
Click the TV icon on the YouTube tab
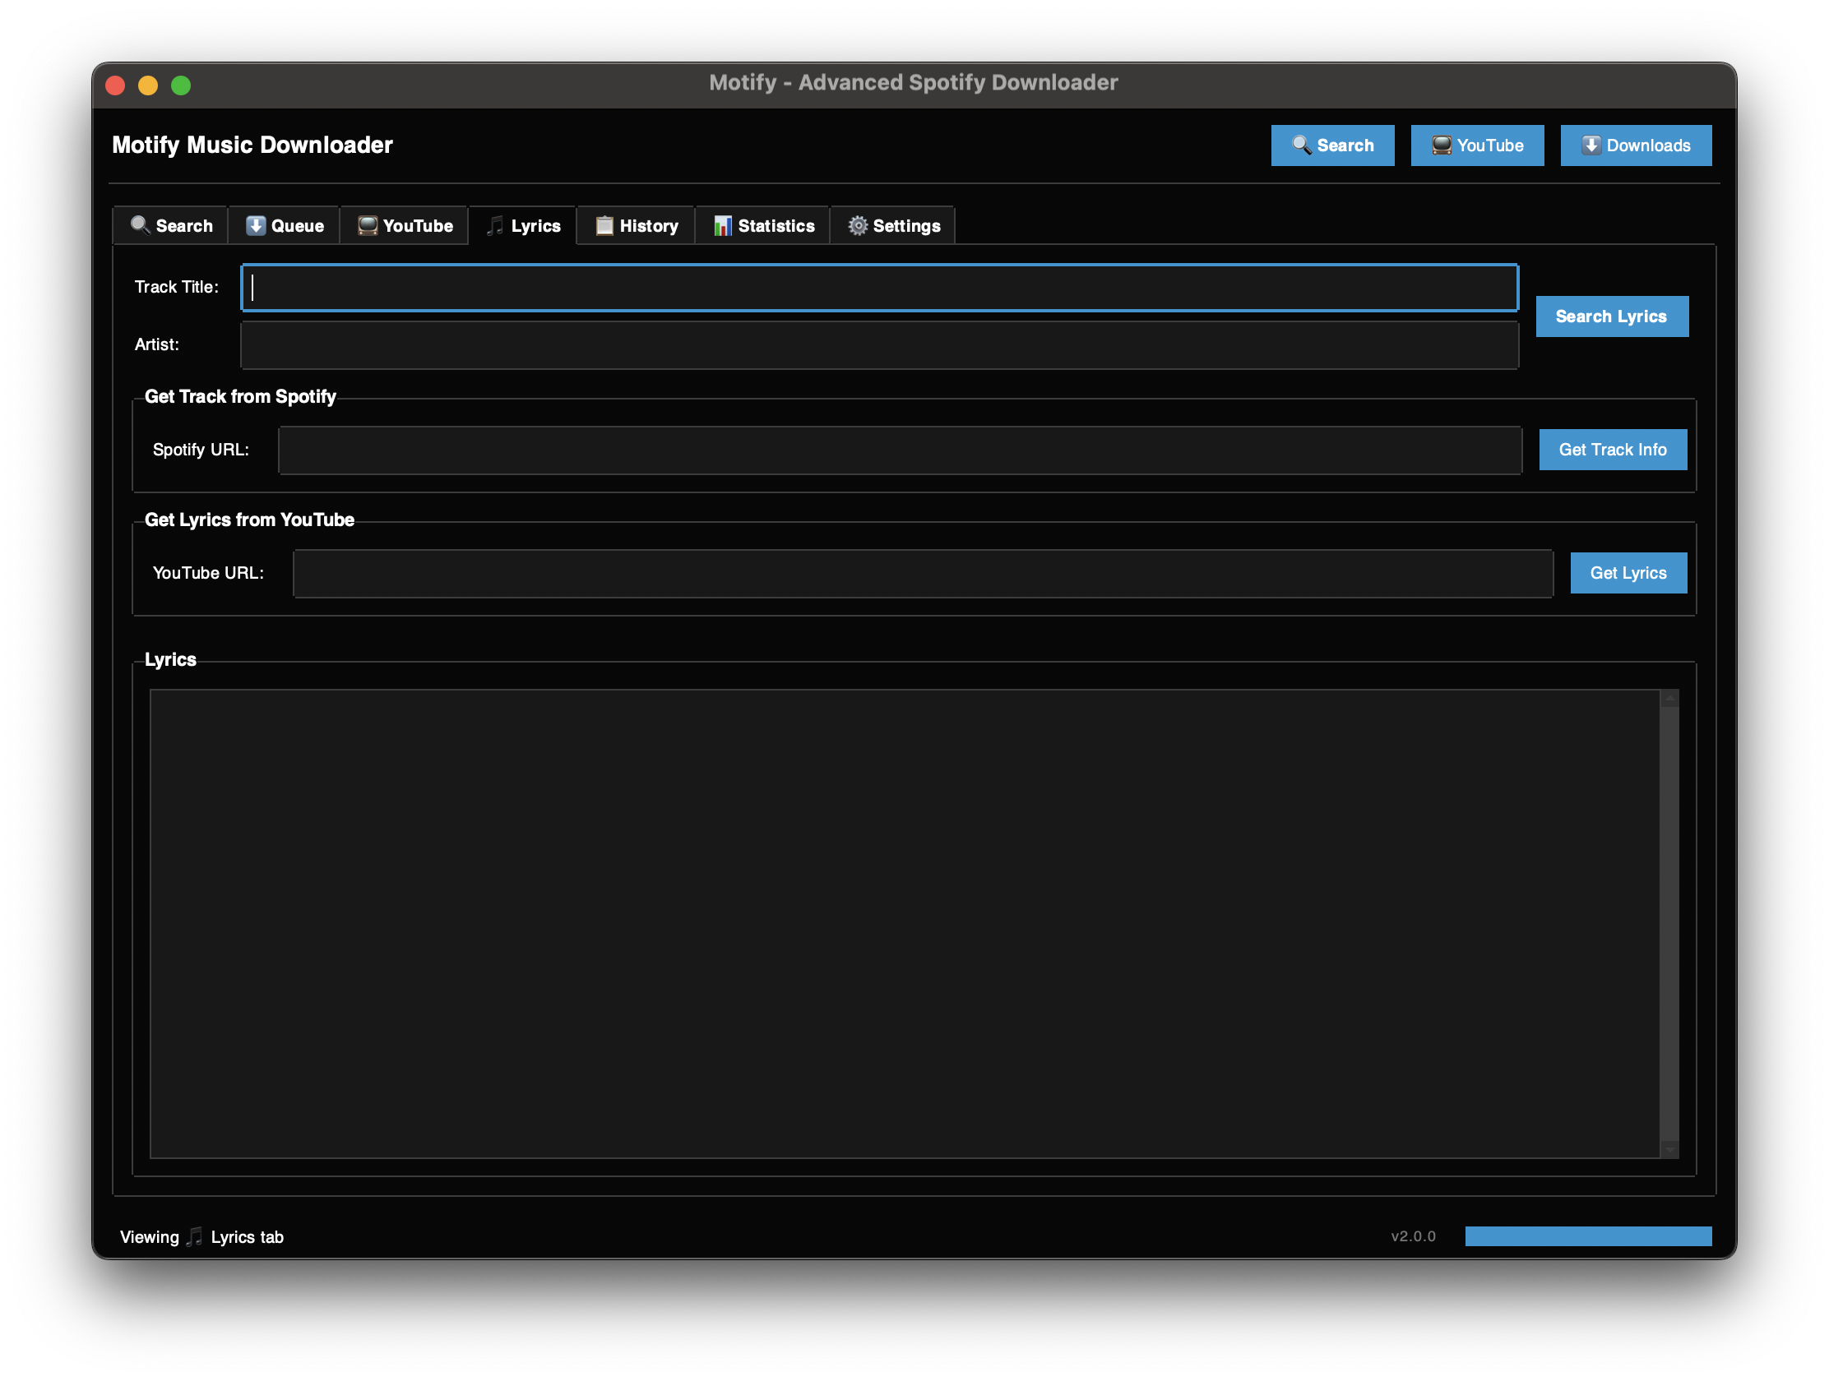pyautogui.click(x=367, y=225)
